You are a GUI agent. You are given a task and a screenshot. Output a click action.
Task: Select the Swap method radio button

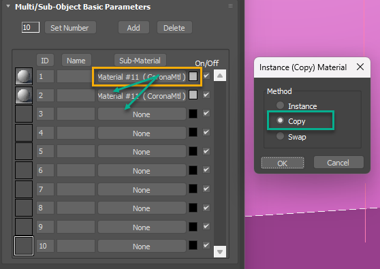(280, 136)
